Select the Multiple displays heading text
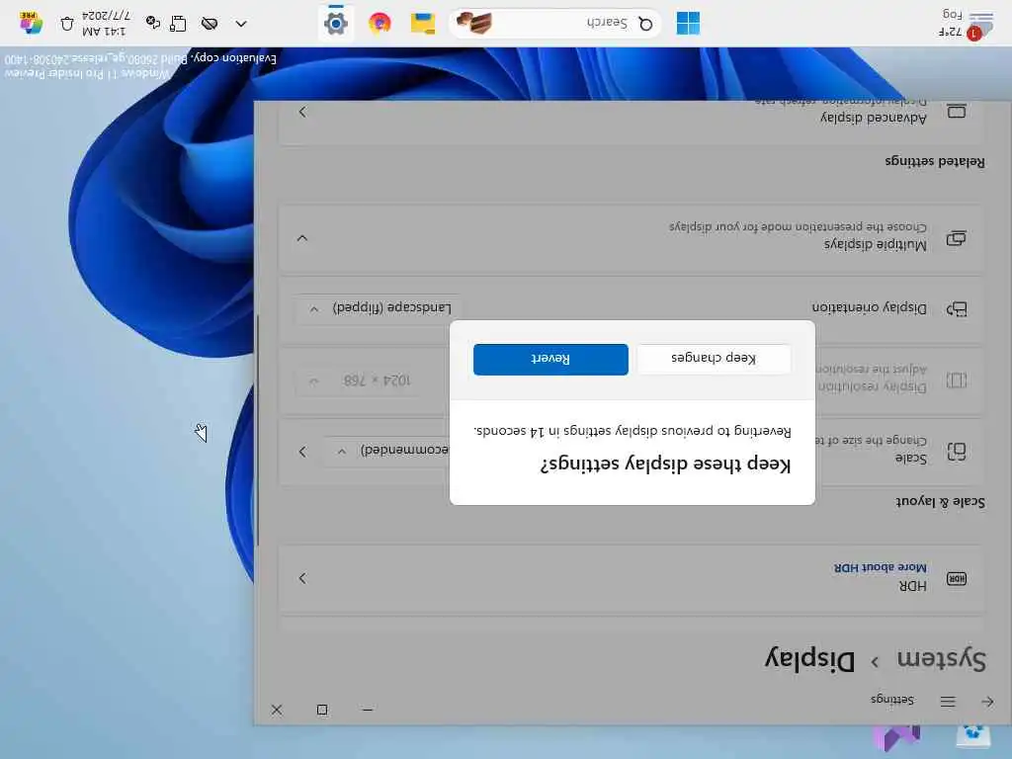The width and height of the screenshot is (1012, 759). point(875,245)
